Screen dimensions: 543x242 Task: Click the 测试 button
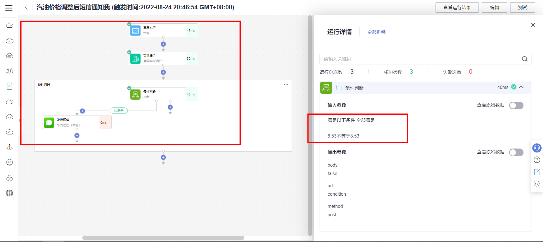pos(523,7)
